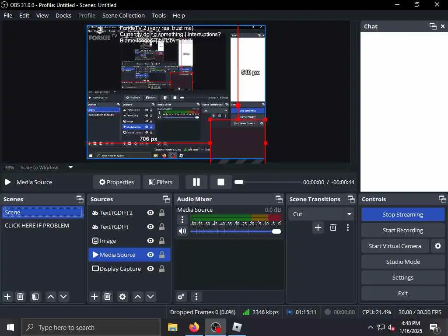The width and height of the screenshot is (448, 336).
Task: Delete selected source using trash icon
Action: 108,297
